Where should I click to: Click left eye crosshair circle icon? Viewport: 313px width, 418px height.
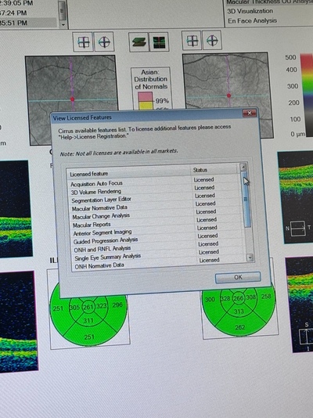[x=104, y=41]
